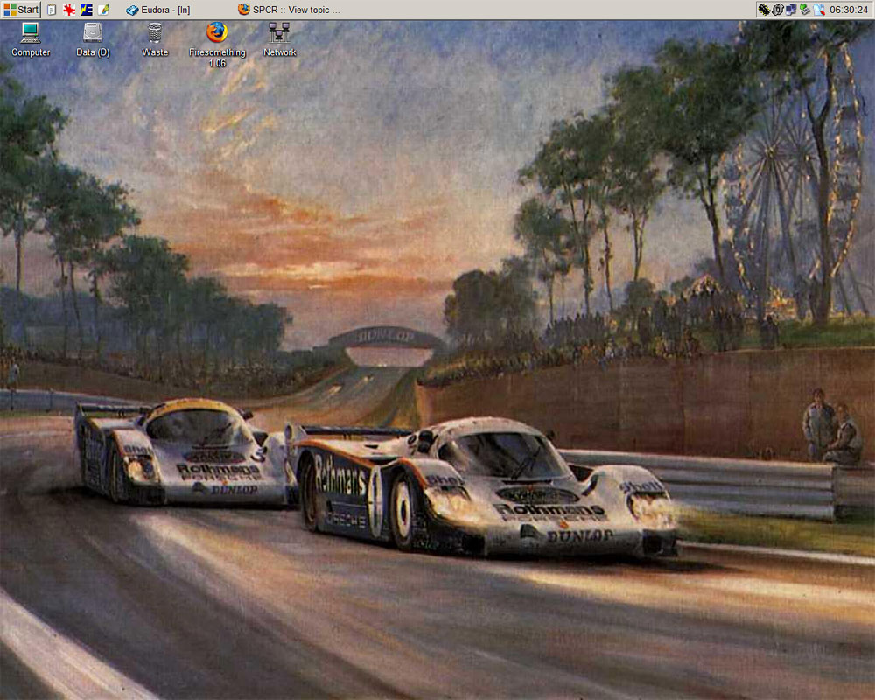
Task: Click the notepad quick launch icon
Action: pyautogui.click(x=52, y=10)
